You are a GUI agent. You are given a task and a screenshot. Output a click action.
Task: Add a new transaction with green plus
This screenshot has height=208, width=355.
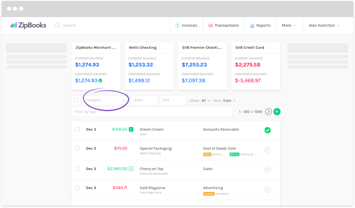point(277,111)
